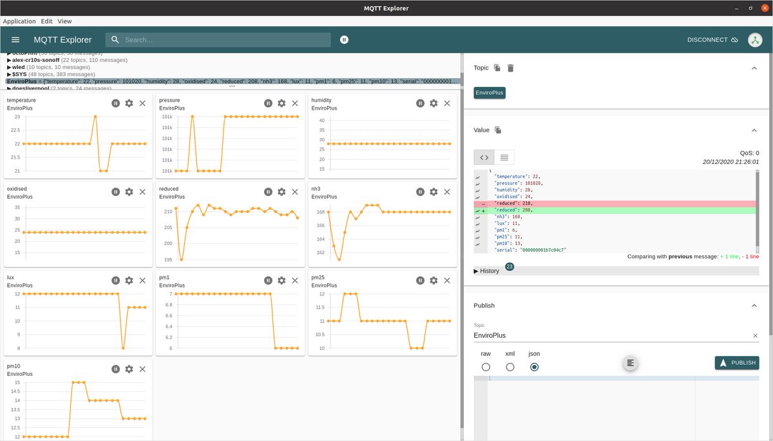Copy the topic name with the Topic copy icon
The width and height of the screenshot is (773, 441).
[x=497, y=68]
